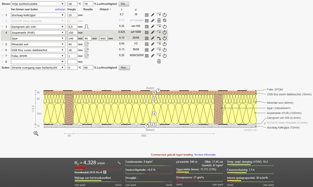Re-enable the disabled ISOVER Vario XtraSafe layer
The width and height of the screenshot is (313, 187).
click(165, 21)
